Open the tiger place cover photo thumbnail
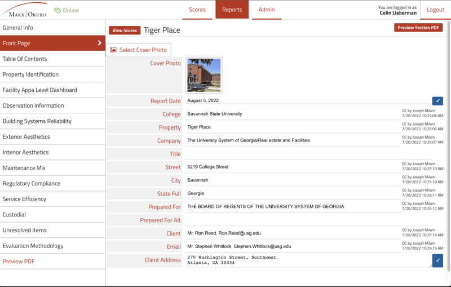Screen dimensions: 451x287 coord(204,75)
